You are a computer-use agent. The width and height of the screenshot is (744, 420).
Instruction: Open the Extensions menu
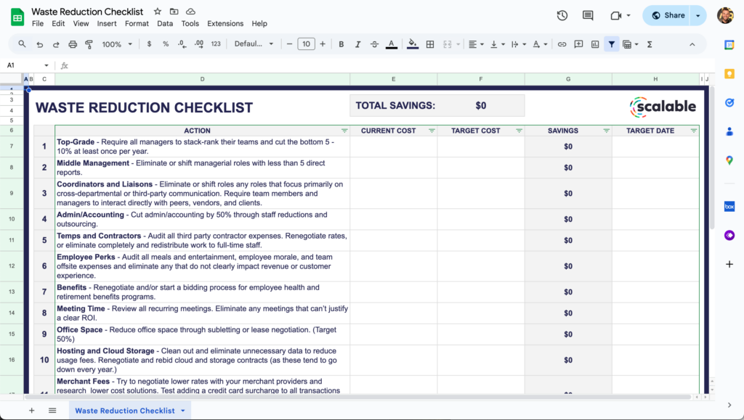pyautogui.click(x=225, y=23)
